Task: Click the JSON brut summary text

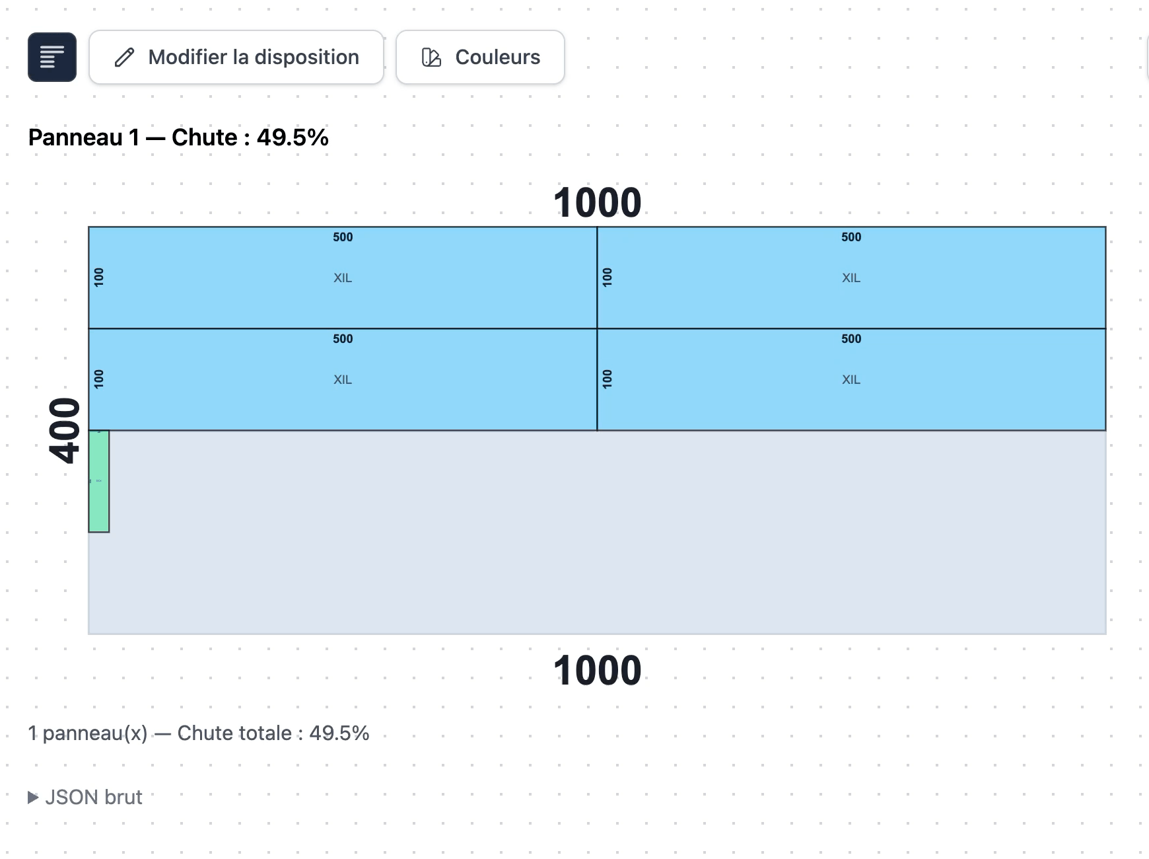Action: tap(94, 798)
